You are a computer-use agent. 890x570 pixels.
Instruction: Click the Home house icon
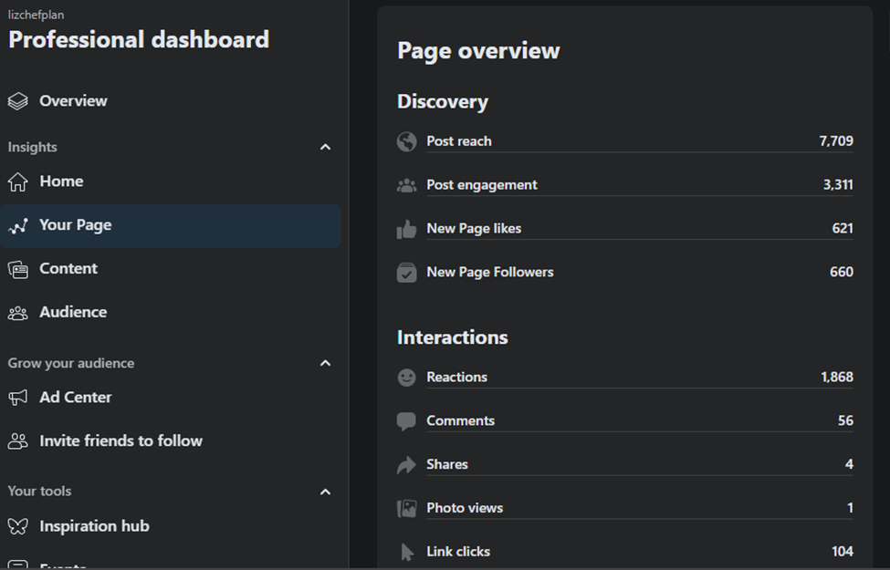pos(17,181)
